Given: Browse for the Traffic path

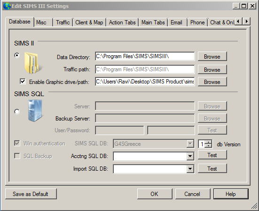Looking at the screenshot, I should [212, 69].
